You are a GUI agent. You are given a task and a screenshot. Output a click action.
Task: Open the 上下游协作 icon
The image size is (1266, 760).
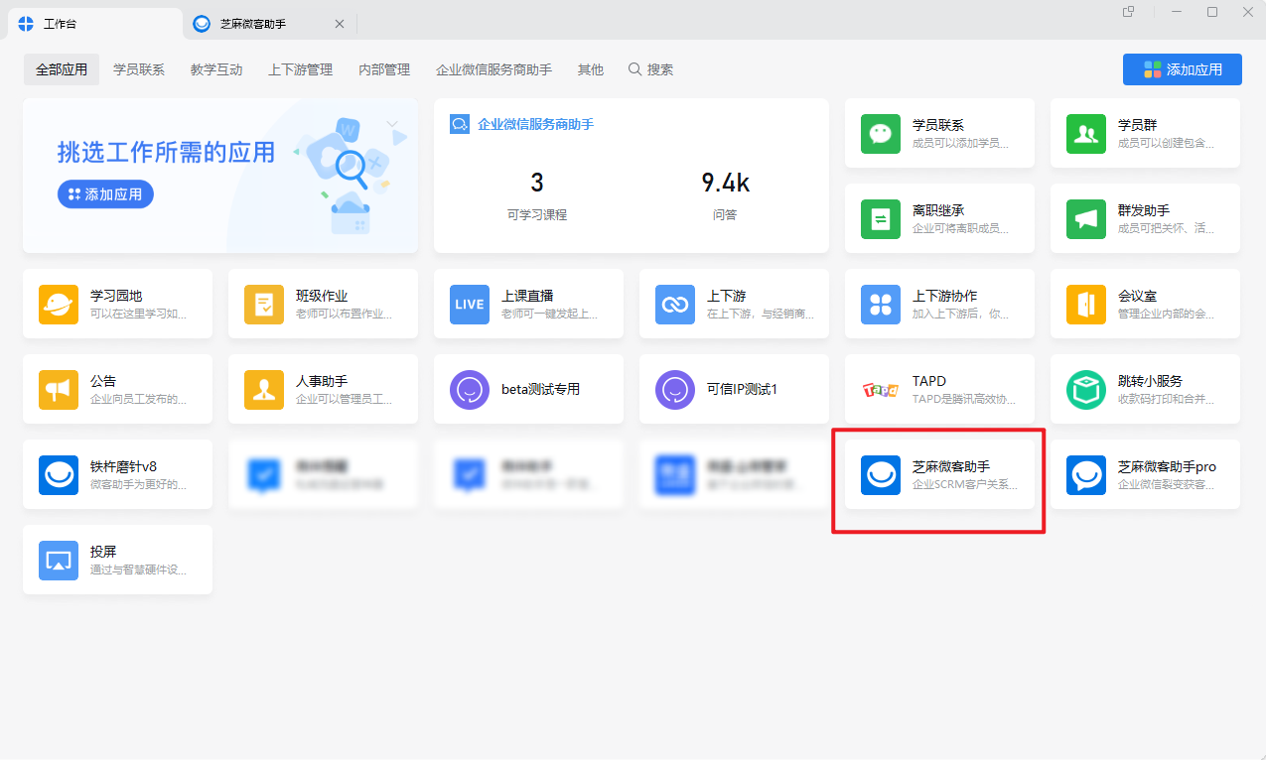(x=881, y=304)
